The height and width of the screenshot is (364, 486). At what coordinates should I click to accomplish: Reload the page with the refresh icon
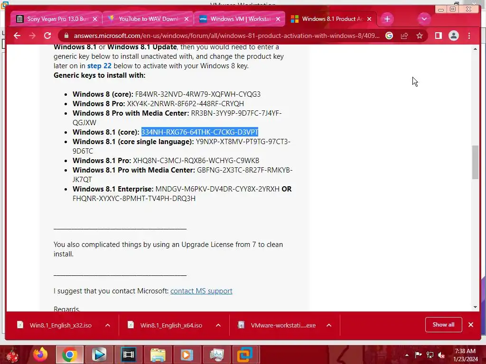[47, 36]
